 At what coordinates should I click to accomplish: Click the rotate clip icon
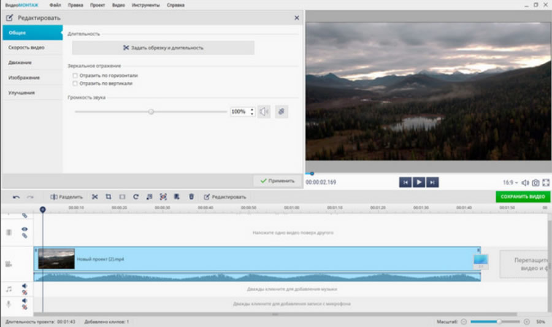click(x=136, y=197)
